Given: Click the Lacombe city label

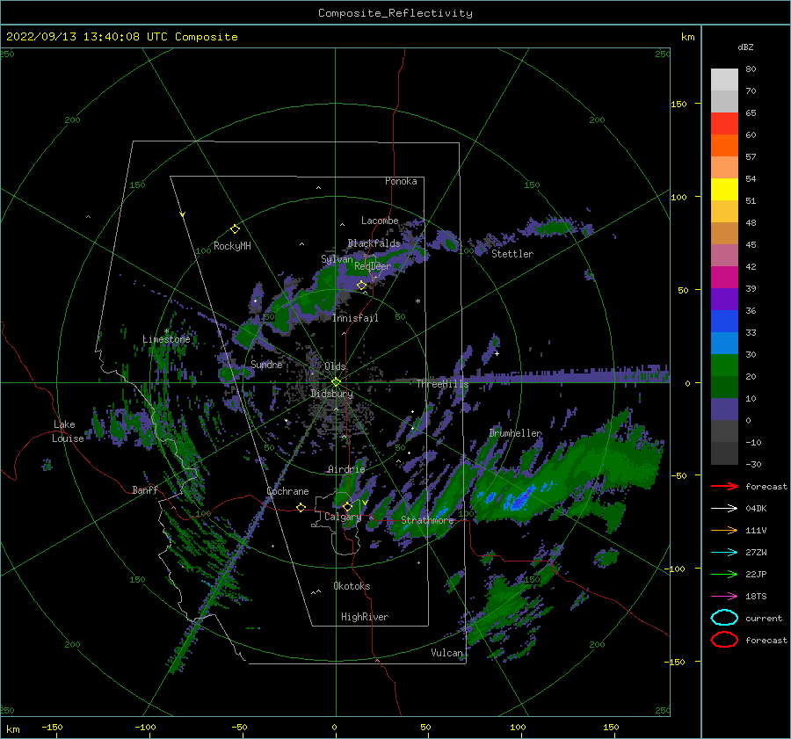Looking at the screenshot, I should [x=380, y=221].
